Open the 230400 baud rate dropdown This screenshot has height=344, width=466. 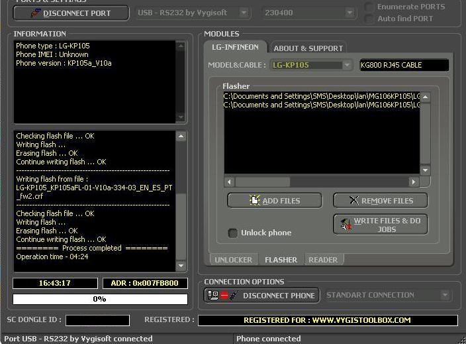[349, 13]
